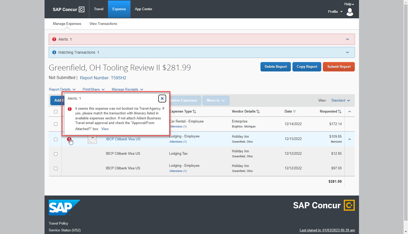Screen dimensions: 408x234
Task: Click the Travel Policy footer link
Action: (58, 224)
